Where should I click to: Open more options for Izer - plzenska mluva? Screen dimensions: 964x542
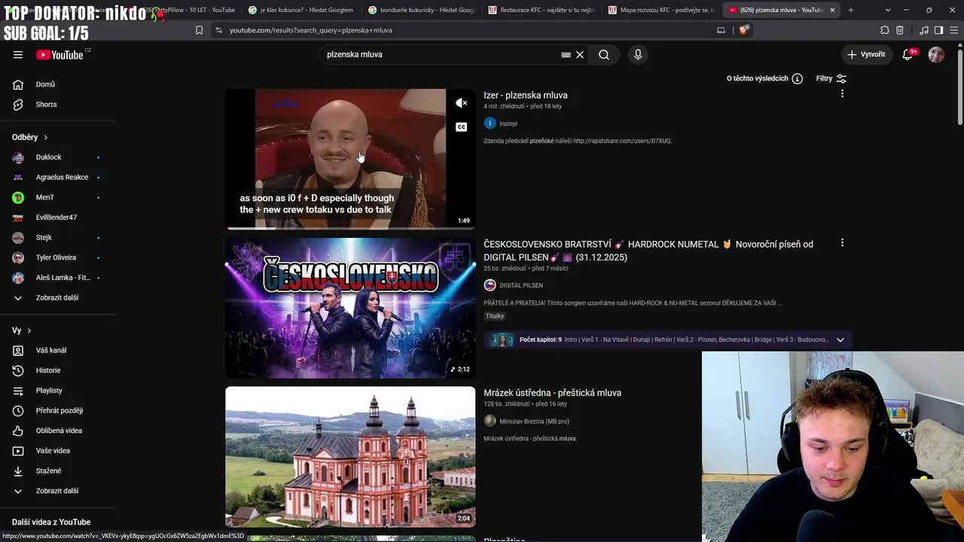(842, 93)
